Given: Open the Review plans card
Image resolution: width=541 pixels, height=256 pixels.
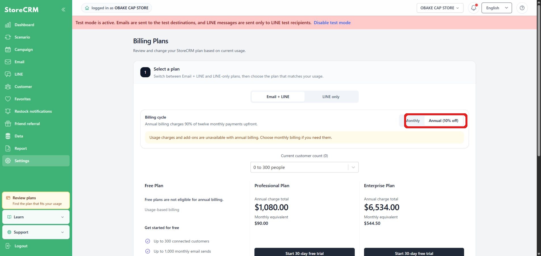Looking at the screenshot, I should pyautogui.click(x=36, y=200).
